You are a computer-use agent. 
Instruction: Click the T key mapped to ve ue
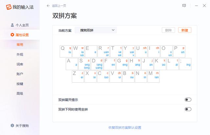(116, 51)
